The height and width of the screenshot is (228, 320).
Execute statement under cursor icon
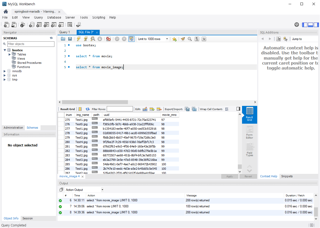tap(86, 39)
